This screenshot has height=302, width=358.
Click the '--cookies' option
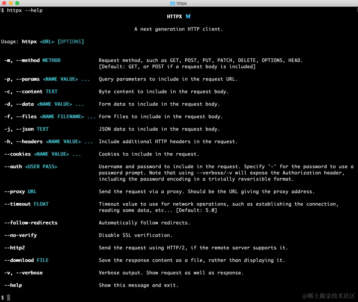[x=17, y=154]
